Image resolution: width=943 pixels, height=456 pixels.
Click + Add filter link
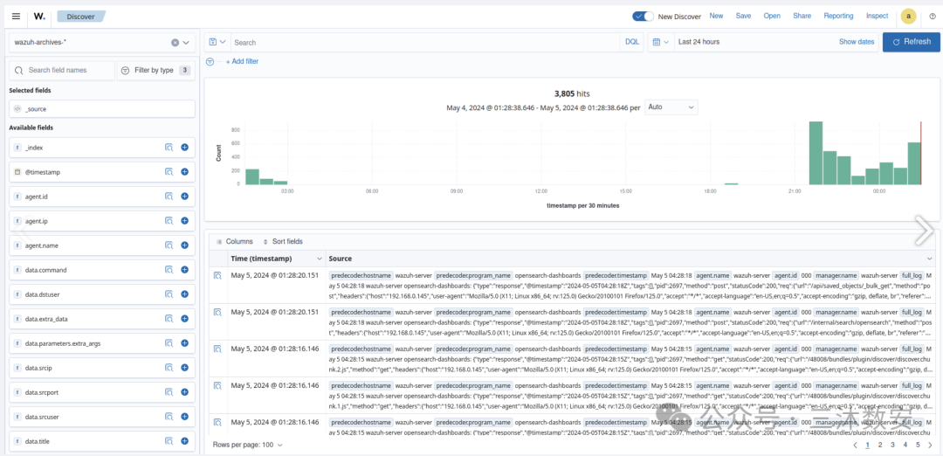coord(243,61)
